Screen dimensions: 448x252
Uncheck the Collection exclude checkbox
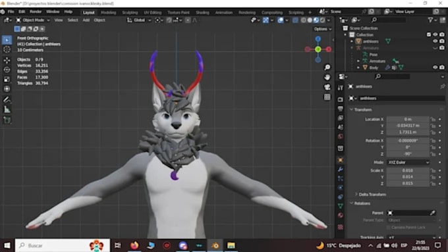tap(429, 34)
